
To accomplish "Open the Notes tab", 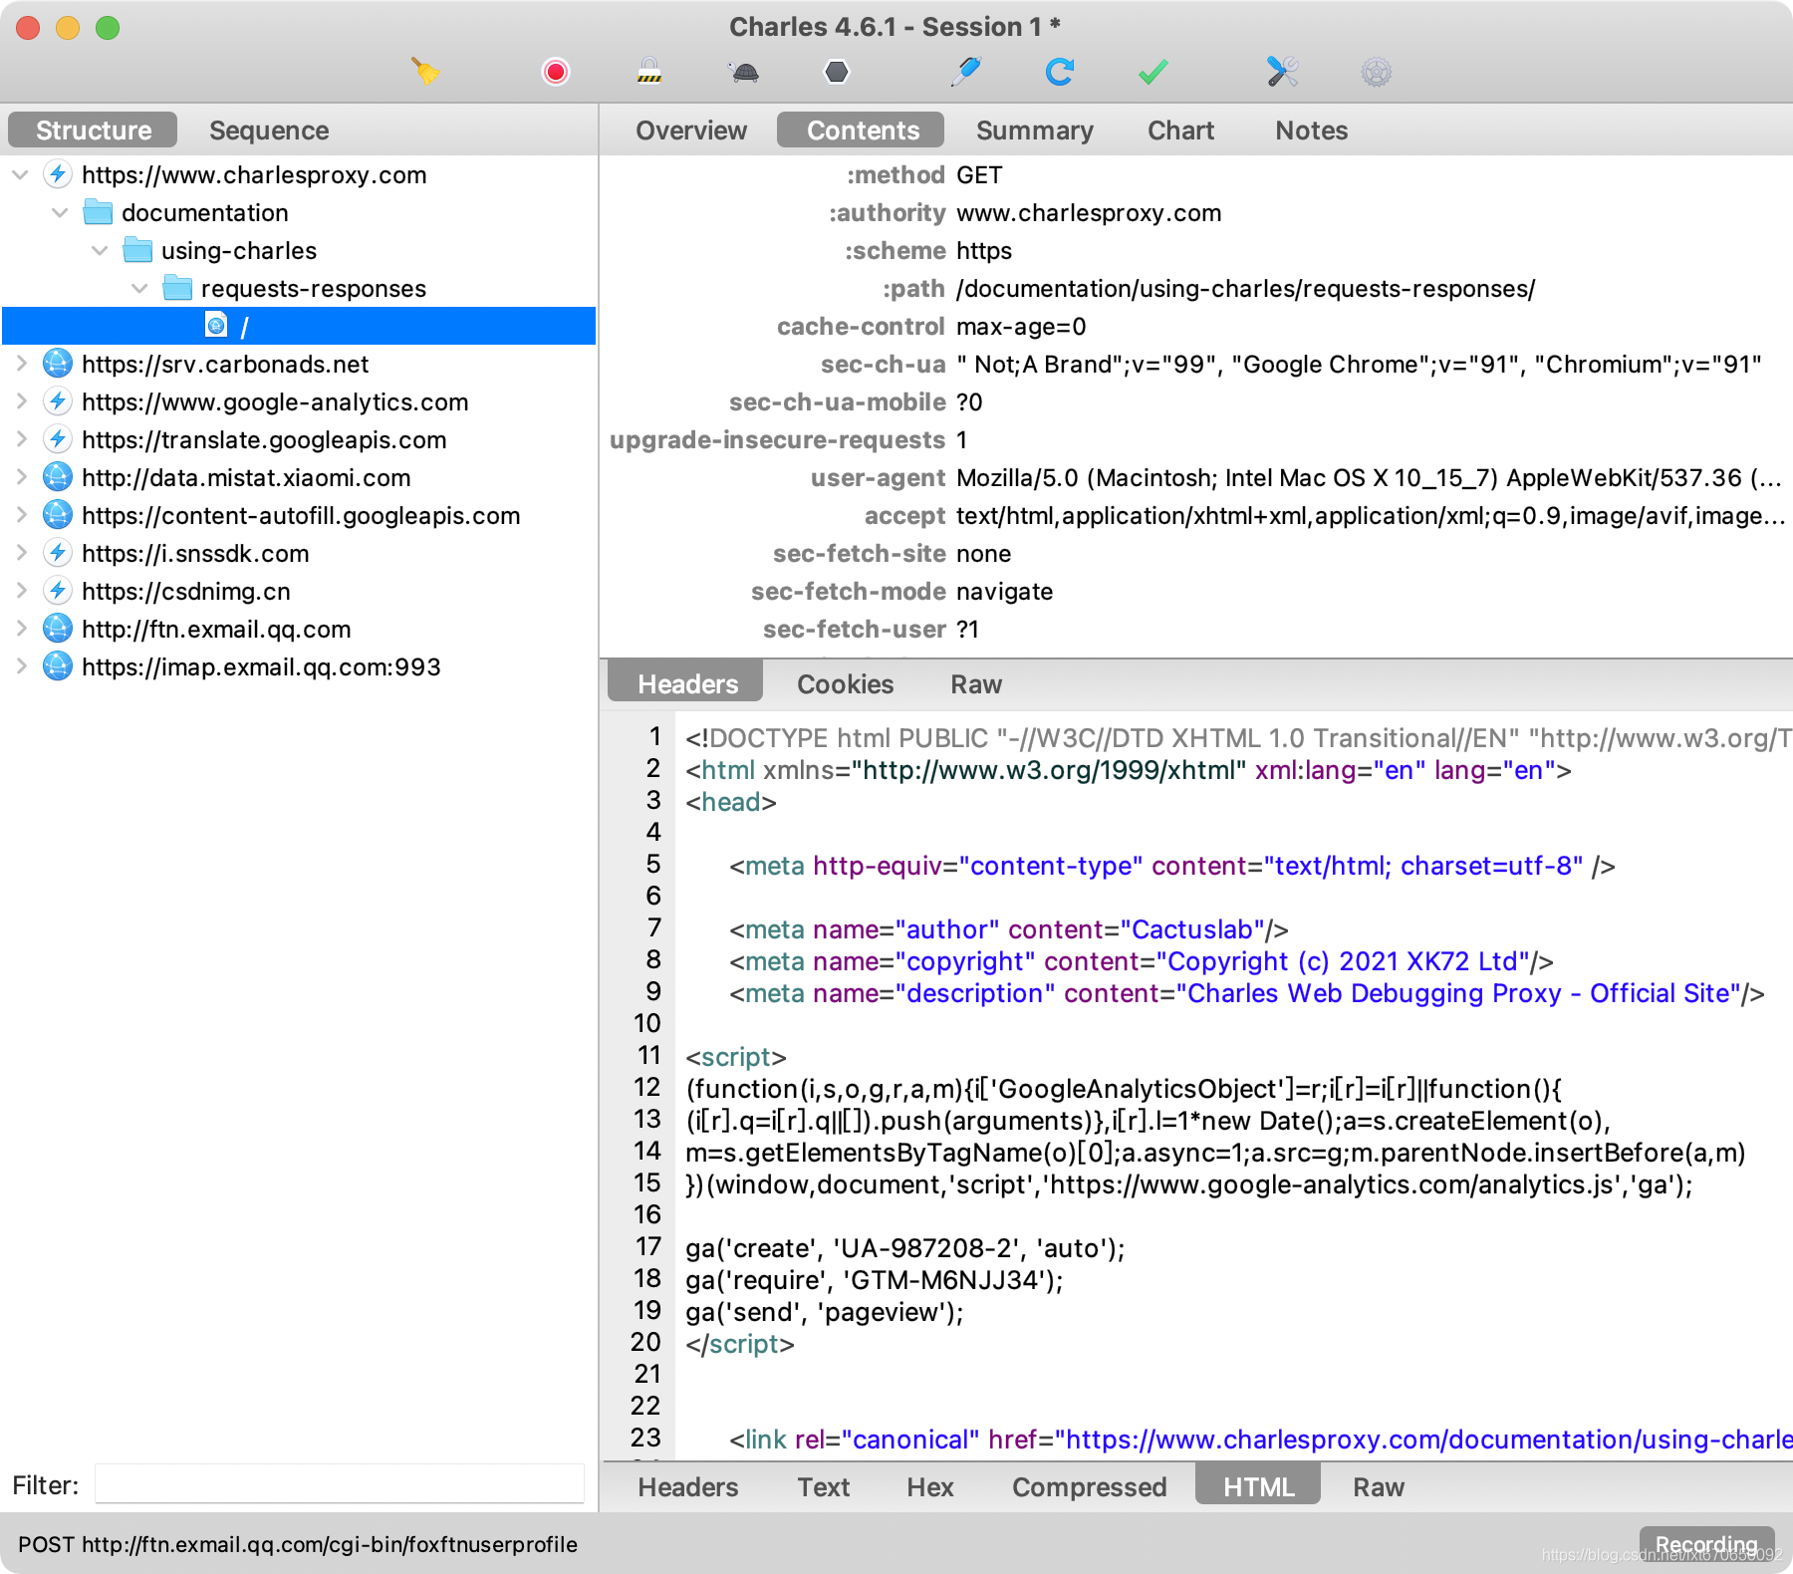I will [1311, 131].
